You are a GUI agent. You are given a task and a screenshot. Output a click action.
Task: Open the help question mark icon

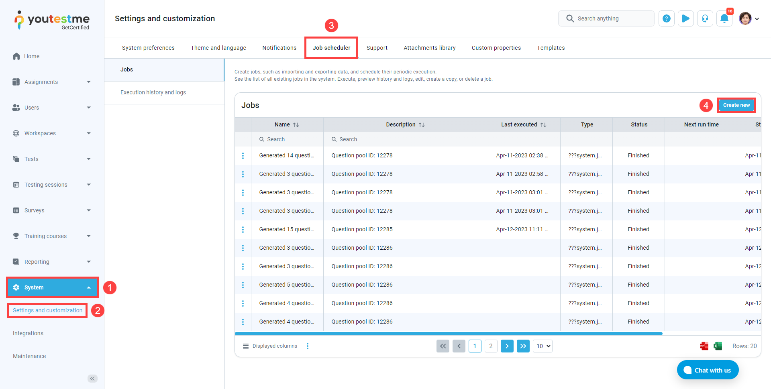pyautogui.click(x=666, y=18)
